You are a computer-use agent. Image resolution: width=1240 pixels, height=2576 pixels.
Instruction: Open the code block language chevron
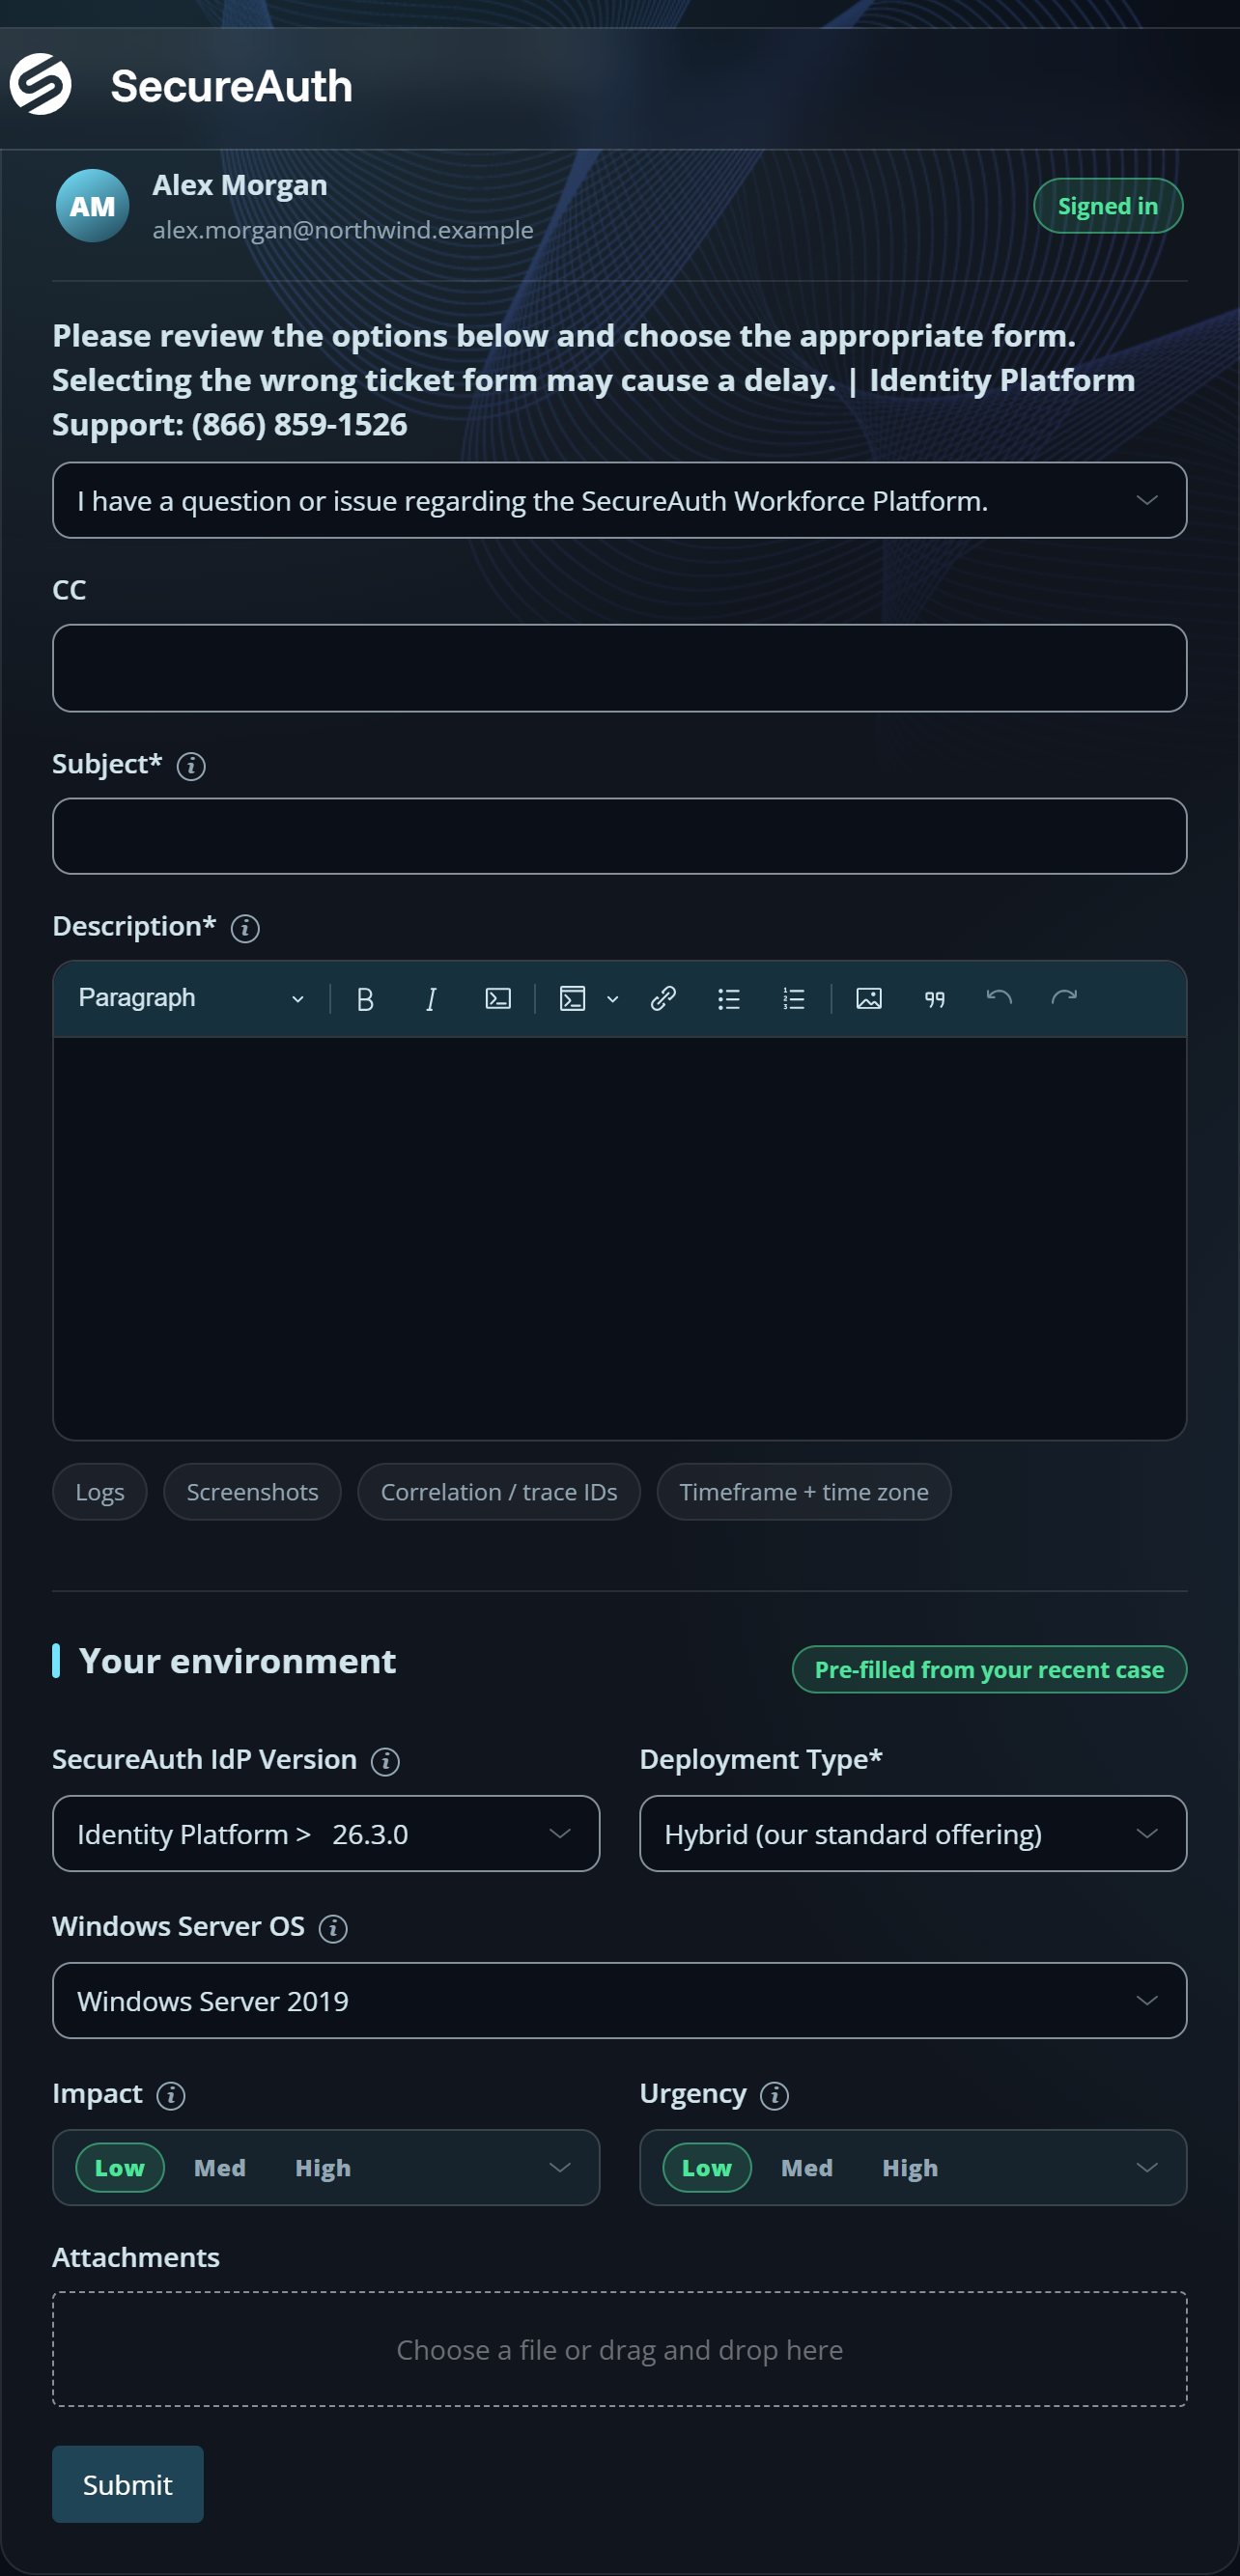(x=613, y=999)
